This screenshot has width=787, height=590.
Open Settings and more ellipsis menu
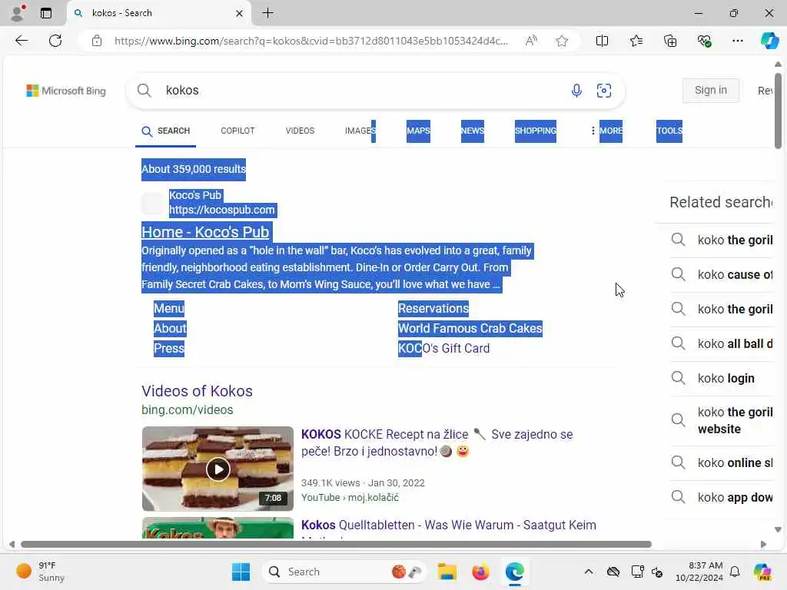coord(737,41)
